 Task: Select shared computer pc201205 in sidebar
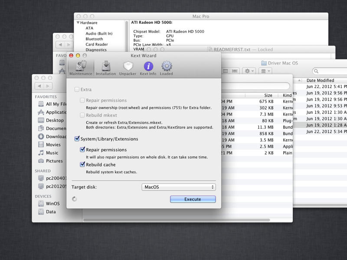tap(52, 186)
